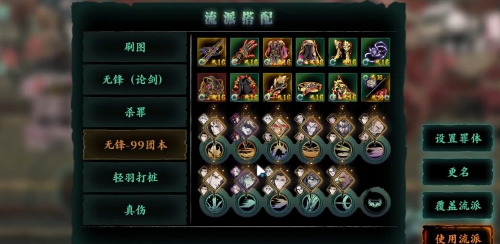
Task: Choose the 轻羽打桩 preset
Action: [x=135, y=177]
